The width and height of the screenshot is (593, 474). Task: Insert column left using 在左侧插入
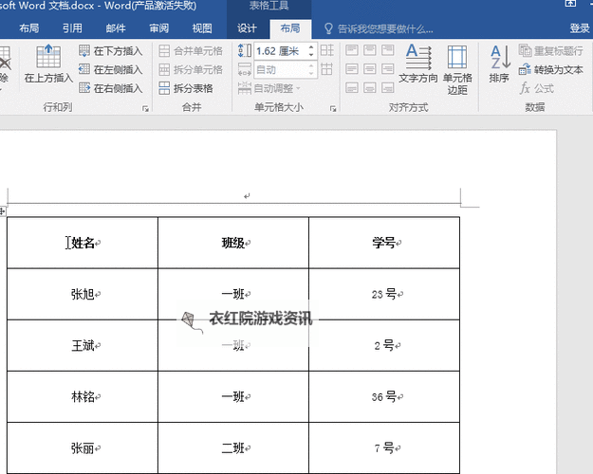click(x=110, y=69)
